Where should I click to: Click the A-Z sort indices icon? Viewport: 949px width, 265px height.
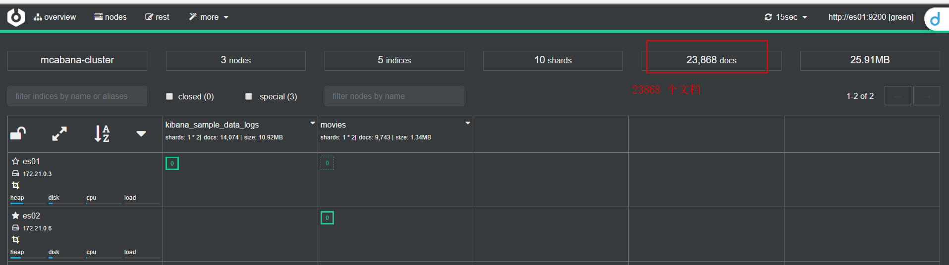[x=102, y=133]
